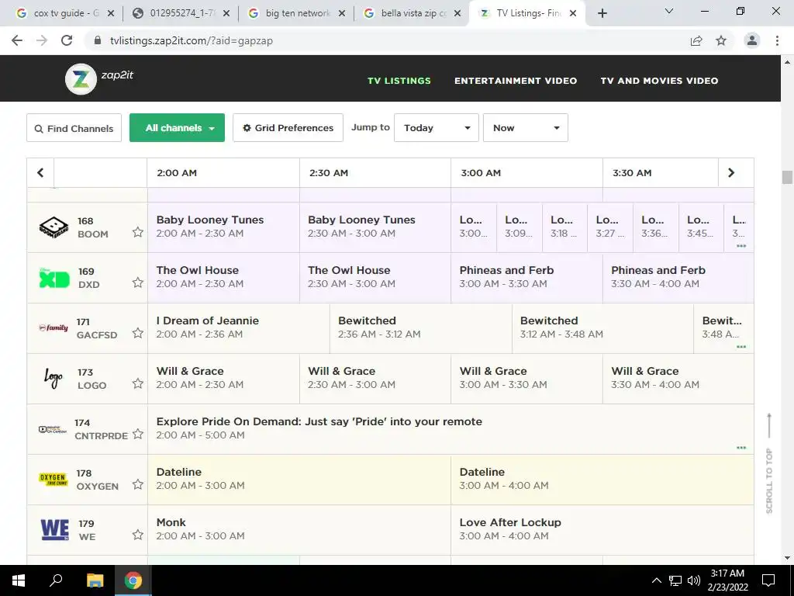Screen dimensions: 794x596
Task: Open the Disney XD channel logo
Action: coord(54,278)
